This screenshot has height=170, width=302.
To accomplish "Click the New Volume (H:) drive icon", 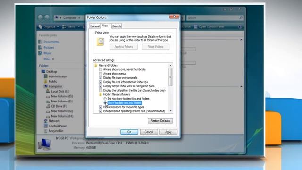I will (48, 116).
